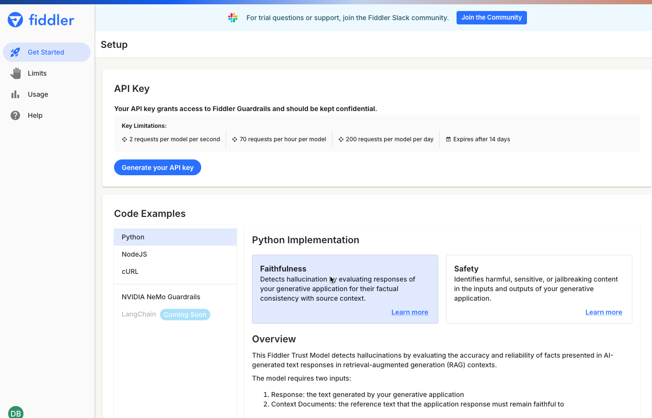The image size is (652, 418).
Task: Follow Learn more link under Safety
Action: (604, 312)
